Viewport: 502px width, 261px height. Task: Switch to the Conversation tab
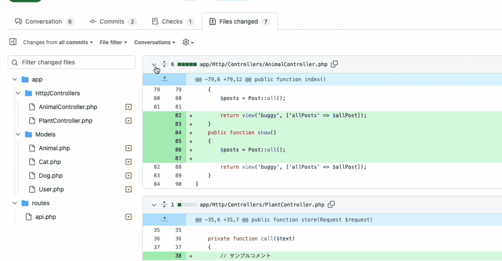click(x=44, y=22)
